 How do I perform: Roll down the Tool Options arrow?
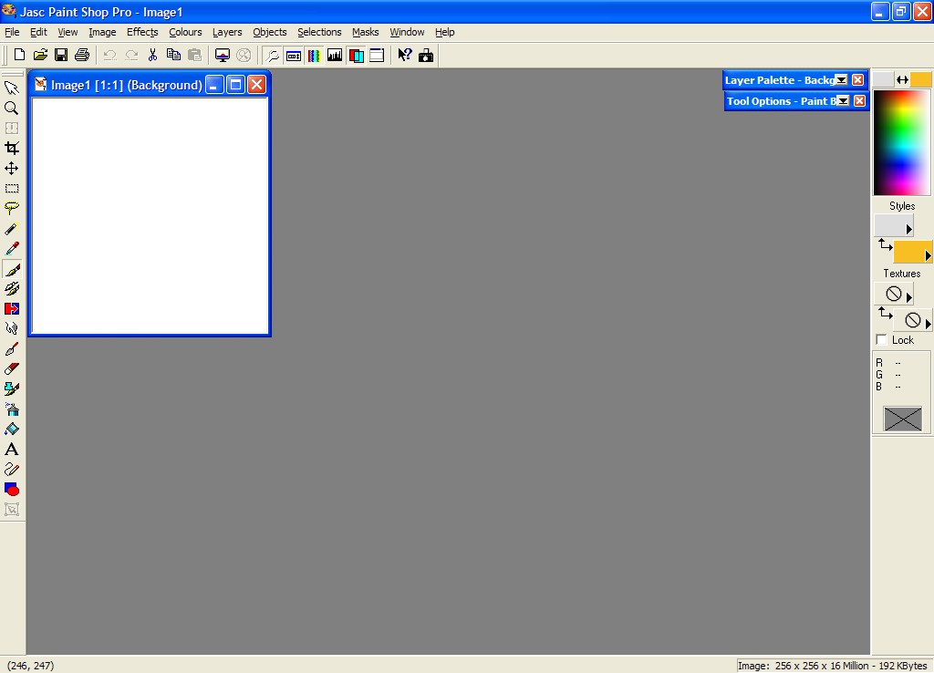843,100
